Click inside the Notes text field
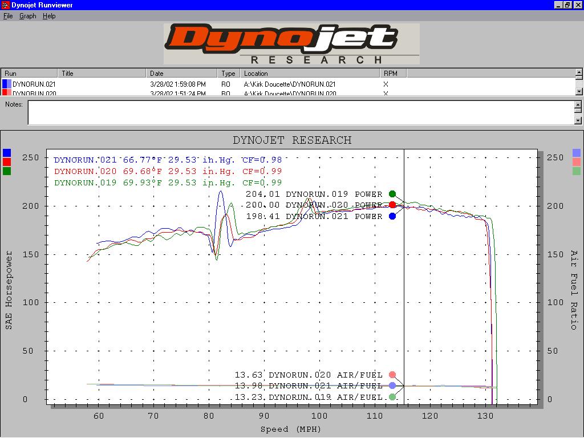This screenshot has width=584, height=438. tap(300, 112)
